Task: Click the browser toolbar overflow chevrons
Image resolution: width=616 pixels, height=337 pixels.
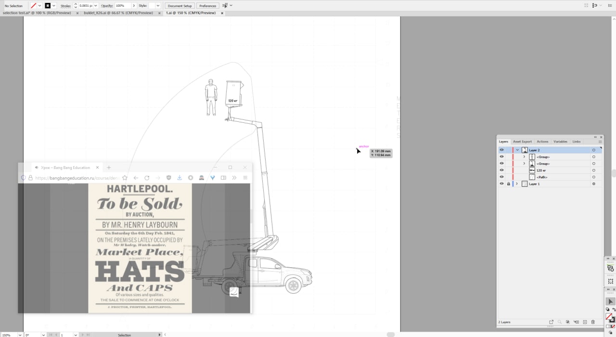Action: pos(234,178)
